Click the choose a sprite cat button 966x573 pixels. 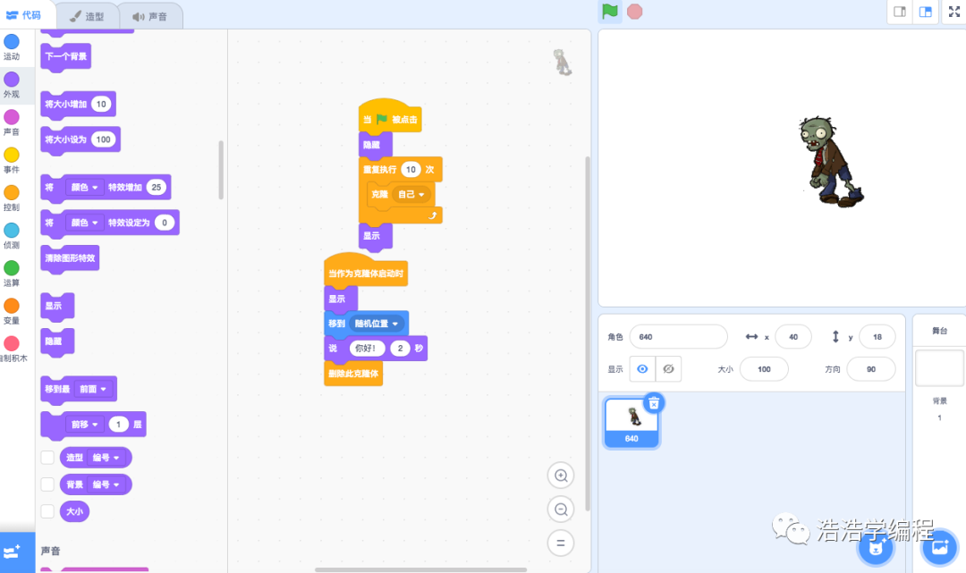tap(876, 548)
